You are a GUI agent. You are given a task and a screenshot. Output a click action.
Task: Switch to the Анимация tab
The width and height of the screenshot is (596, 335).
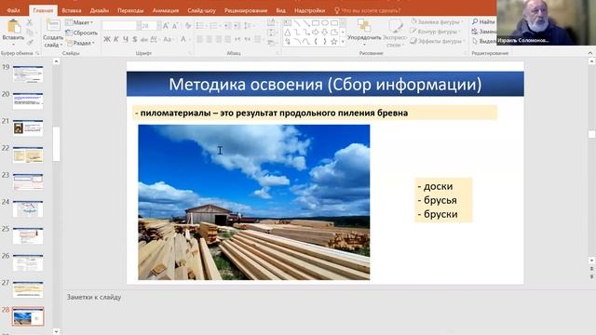pyautogui.click(x=166, y=10)
